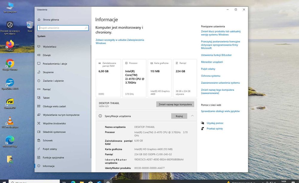Select Informacje in the sidebar
The height and width of the screenshot is (183, 299).
point(48,166)
